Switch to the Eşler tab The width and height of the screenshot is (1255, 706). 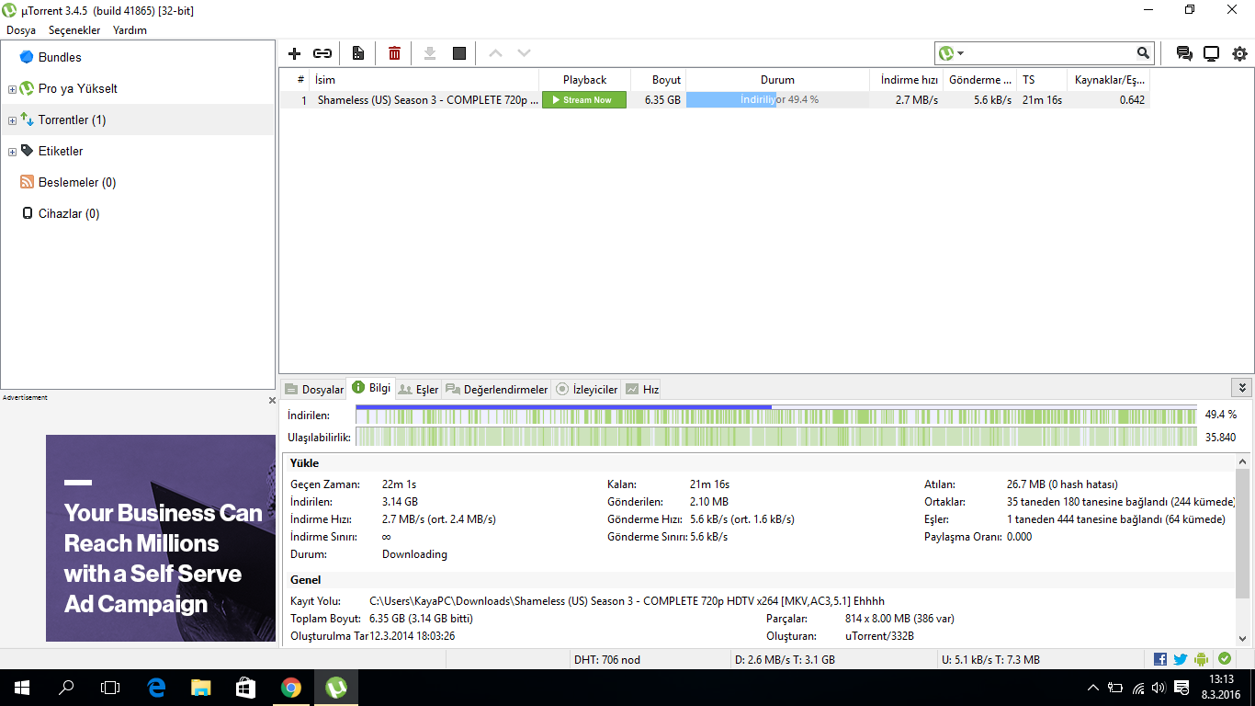coord(418,389)
